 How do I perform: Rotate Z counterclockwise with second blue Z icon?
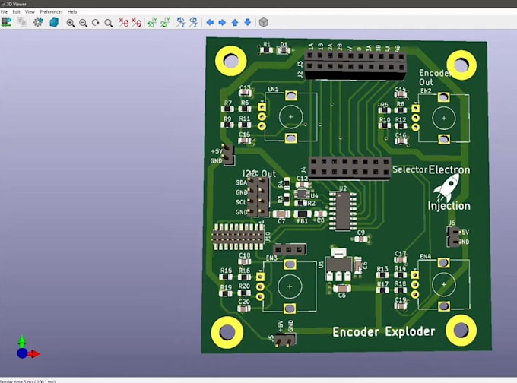(x=193, y=22)
